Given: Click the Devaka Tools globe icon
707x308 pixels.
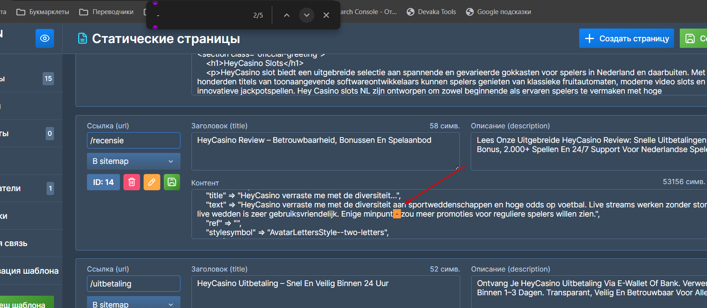Looking at the screenshot, I should [x=411, y=12].
